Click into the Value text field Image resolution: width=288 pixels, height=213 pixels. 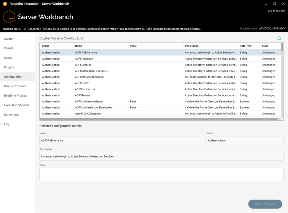[161, 174]
